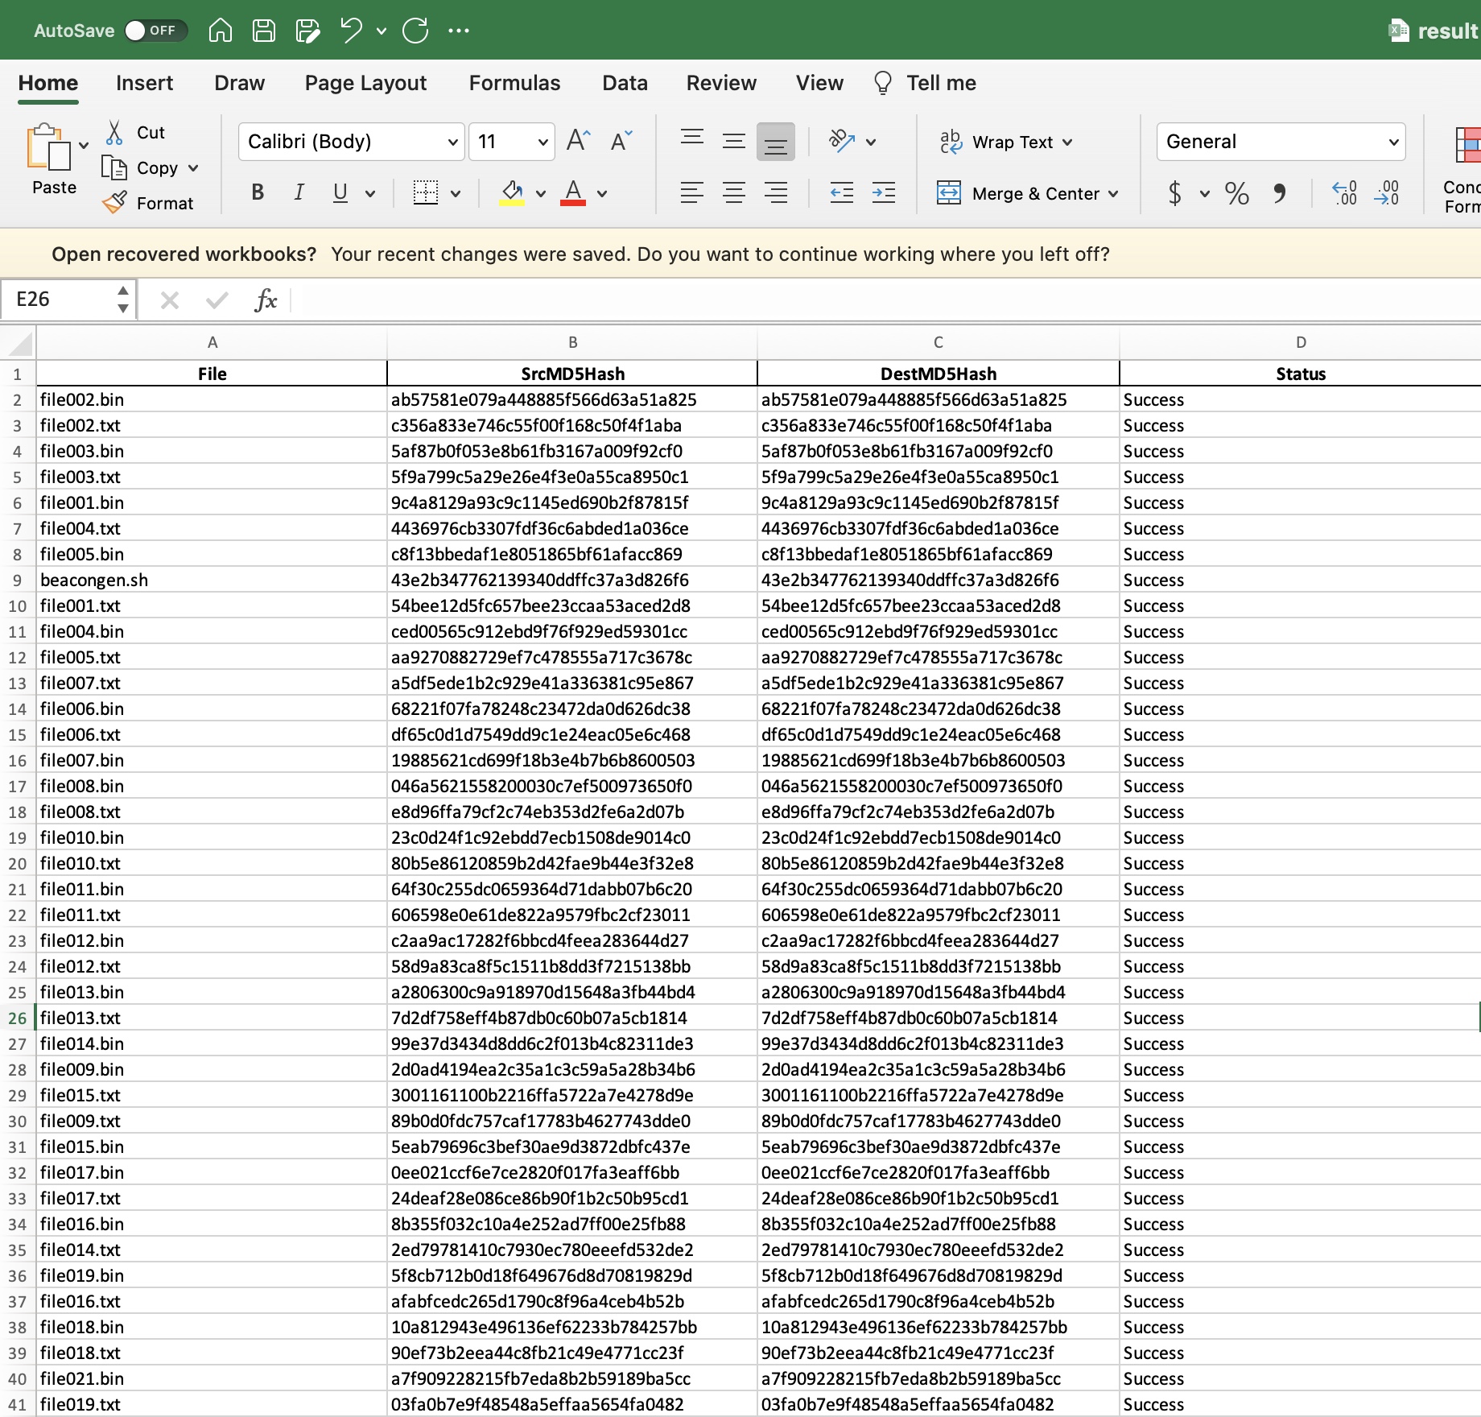The image size is (1481, 1417).
Task: Click Increase Font Size icon
Action: (x=578, y=141)
